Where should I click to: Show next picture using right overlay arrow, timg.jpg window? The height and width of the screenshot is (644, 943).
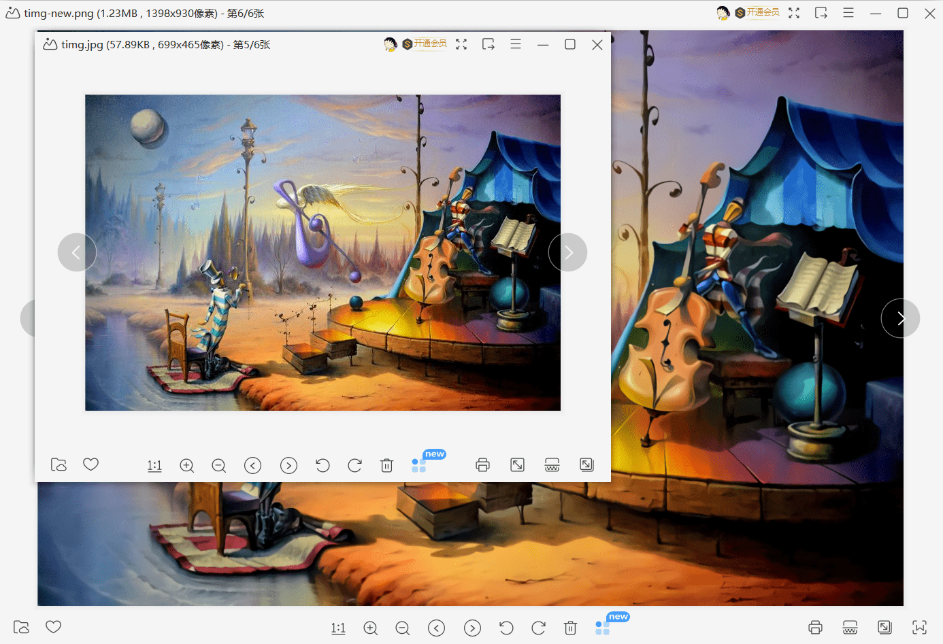(x=568, y=252)
